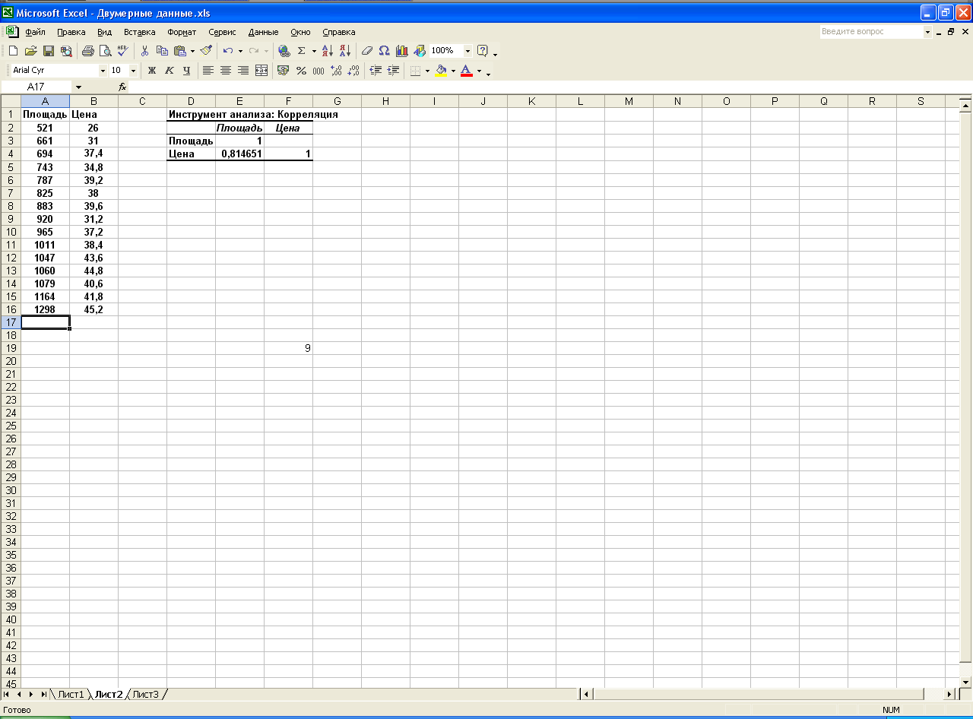The height and width of the screenshot is (719, 973).
Task: Align text to the right
Action: (x=243, y=71)
